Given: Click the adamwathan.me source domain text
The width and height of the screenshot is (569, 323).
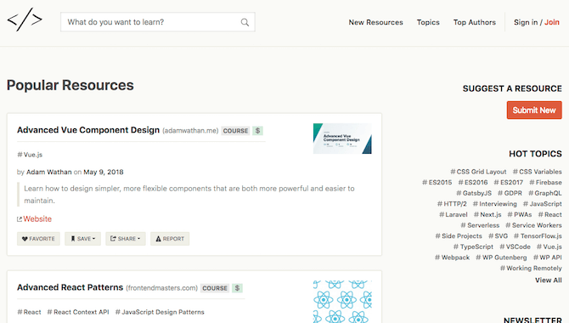Looking at the screenshot, I should (x=190, y=131).
